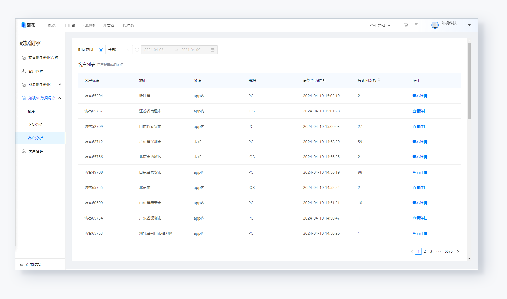This screenshot has width=507, height=299.
Task: Click the 楼盘助手数据 sidebar icon
Action: [24, 85]
